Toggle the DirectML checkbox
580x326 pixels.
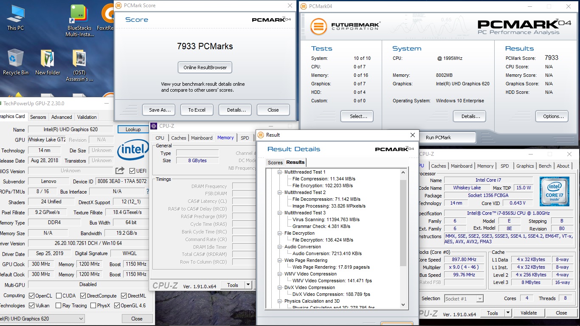click(x=124, y=296)
